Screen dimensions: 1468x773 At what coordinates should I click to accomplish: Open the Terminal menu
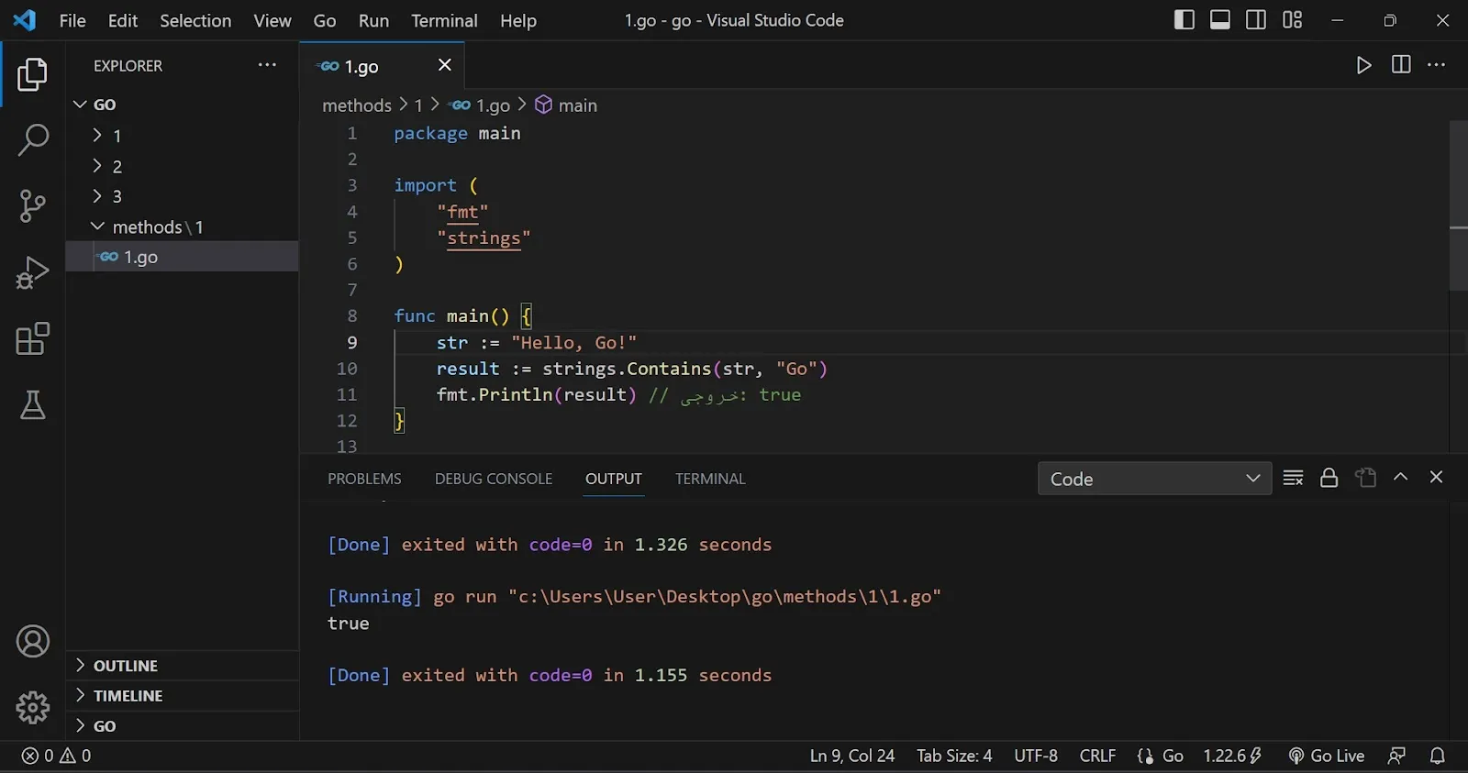pyautogui.click(x=444, y=20)
